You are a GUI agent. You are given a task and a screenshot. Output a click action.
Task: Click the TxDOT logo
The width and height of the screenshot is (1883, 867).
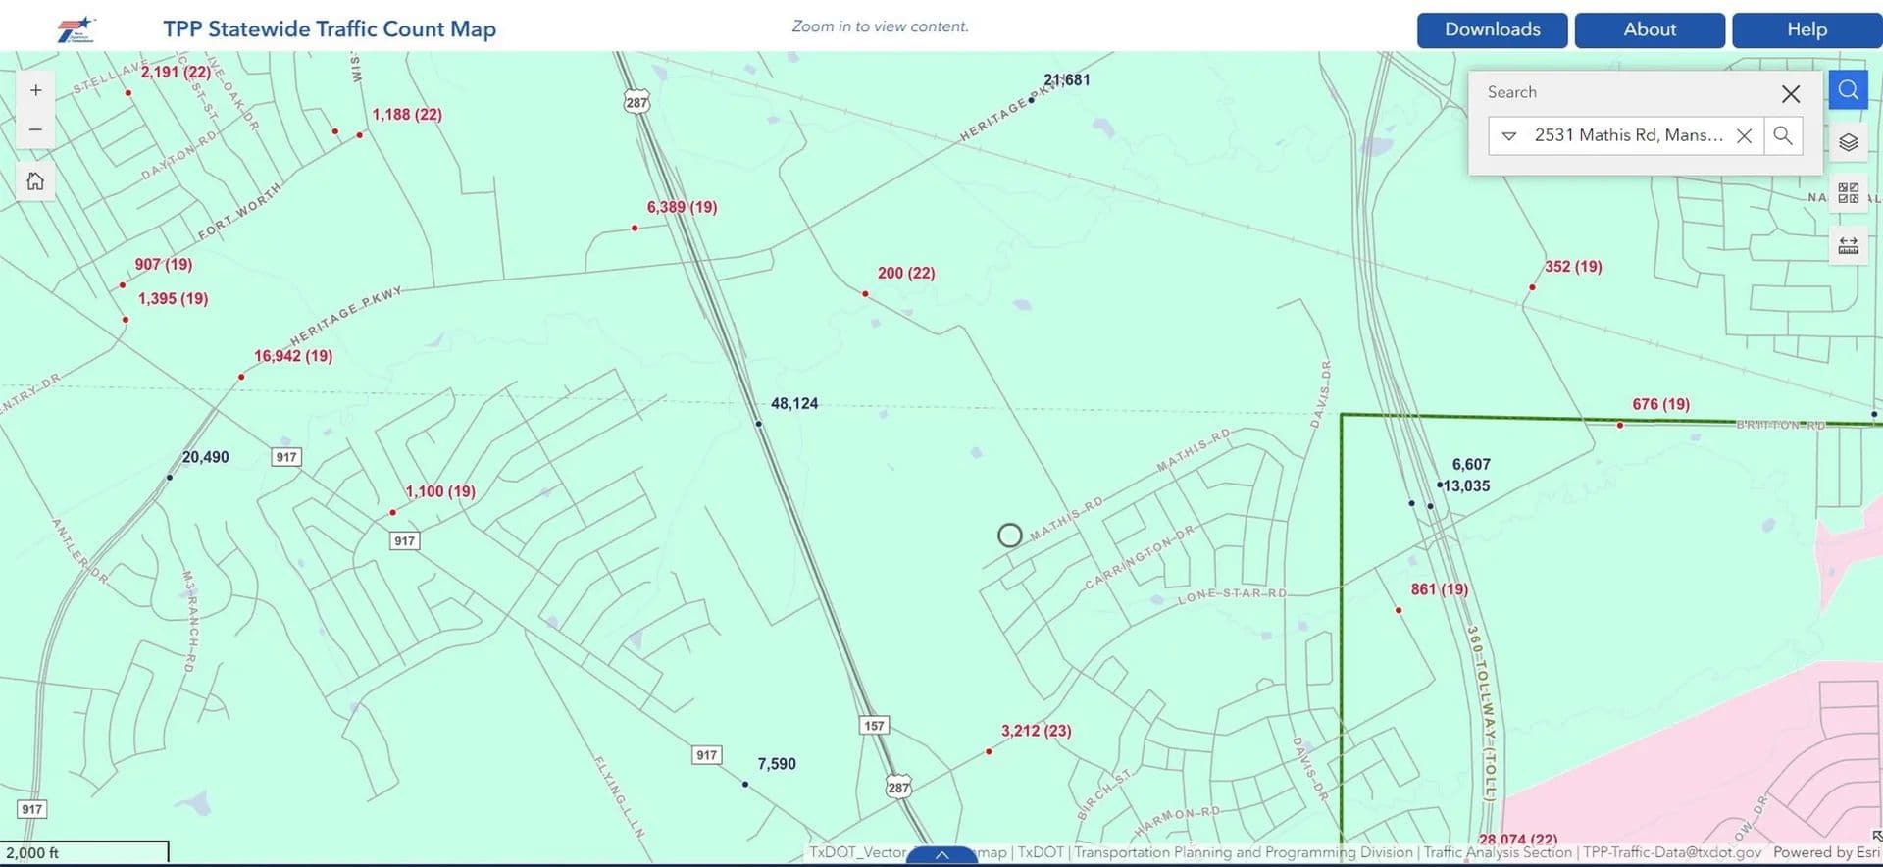point(76,29)
